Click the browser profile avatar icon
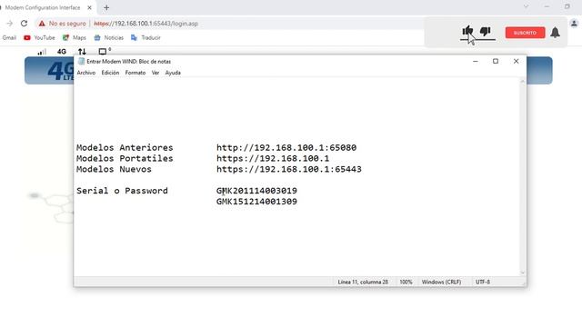 (574, 24)
